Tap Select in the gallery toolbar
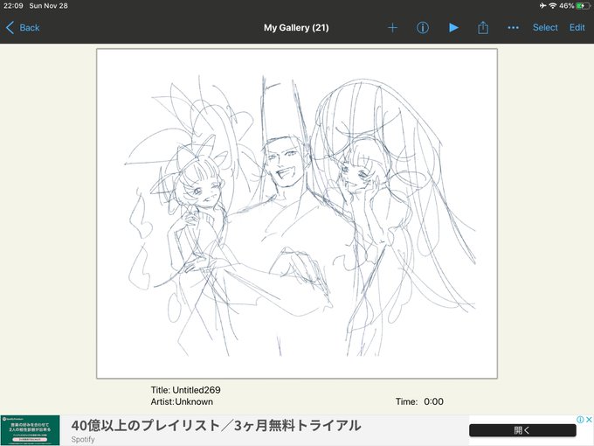594x446 pixels. pos(545,28)
